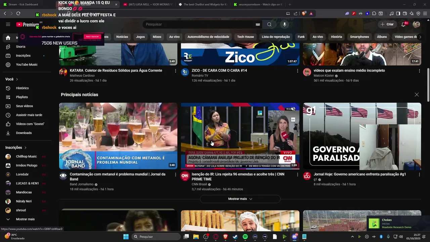This screenshot has height=242, width=430.
Task: Open the browser music note icon
Action: (x=391, y=13)
